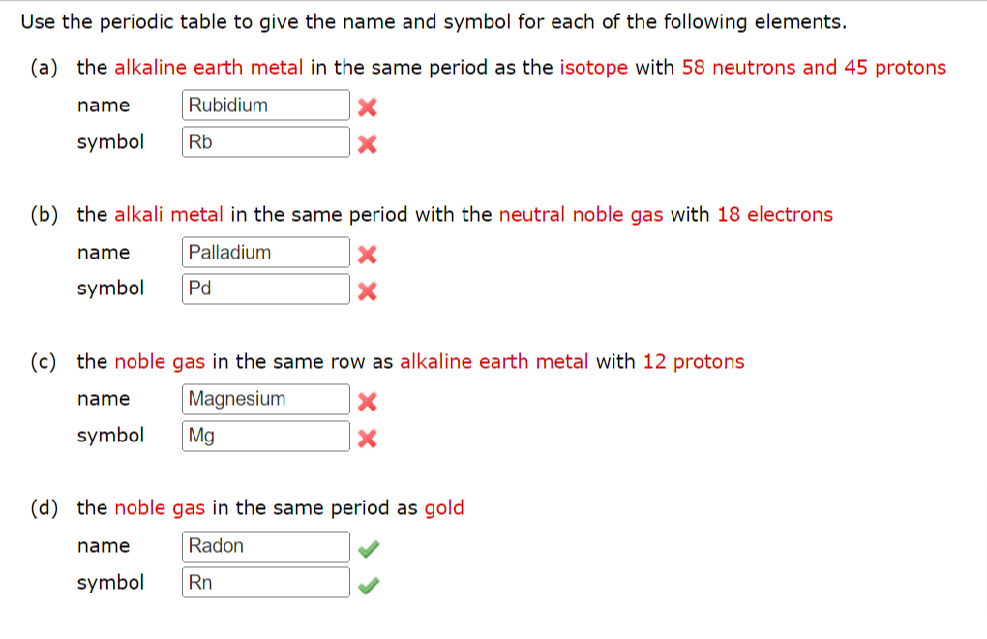Click the red X next to Palladium name field

point(366,255)
